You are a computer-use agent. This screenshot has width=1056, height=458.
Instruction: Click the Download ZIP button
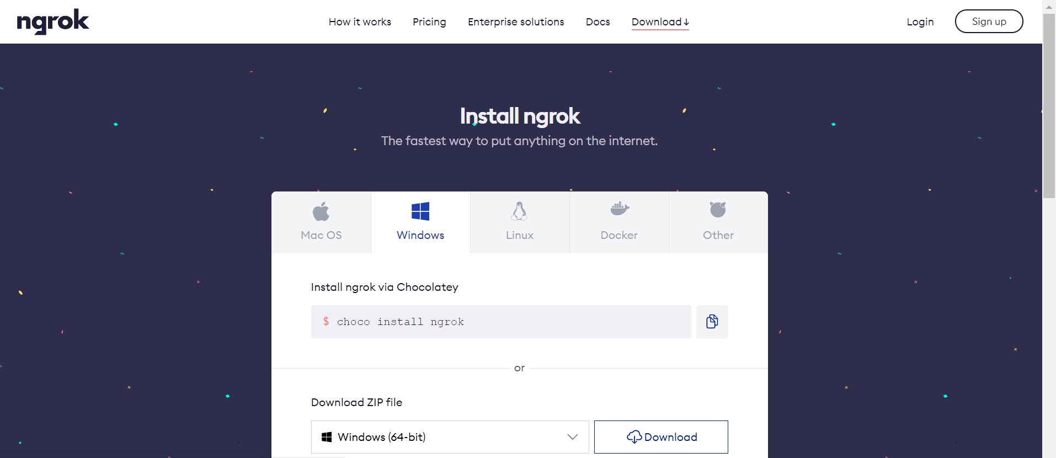pos(661,437)
